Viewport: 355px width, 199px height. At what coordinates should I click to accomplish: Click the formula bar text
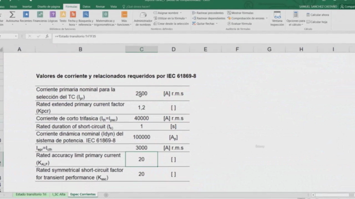pos(75,36)
